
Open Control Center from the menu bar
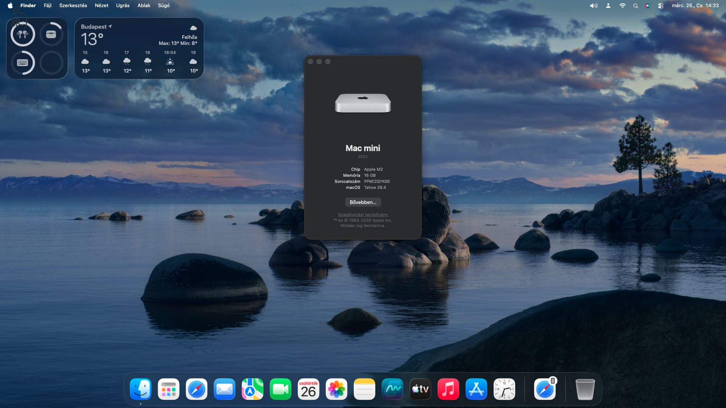click(661, 6)
